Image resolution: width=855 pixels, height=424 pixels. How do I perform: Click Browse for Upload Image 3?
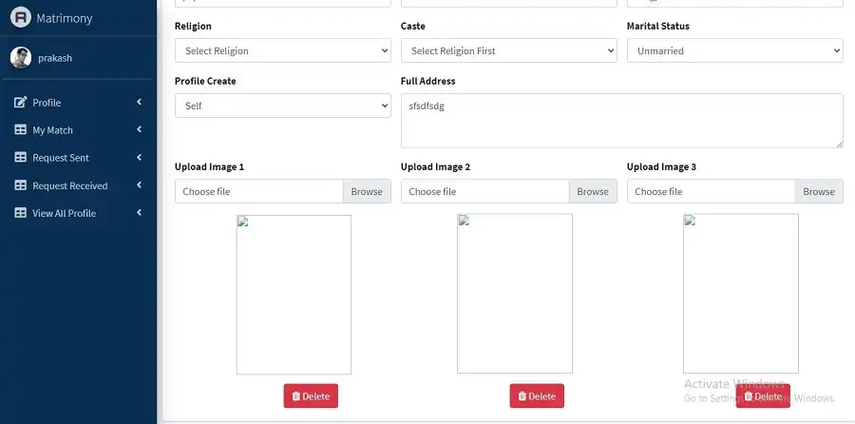pos(818,191)
